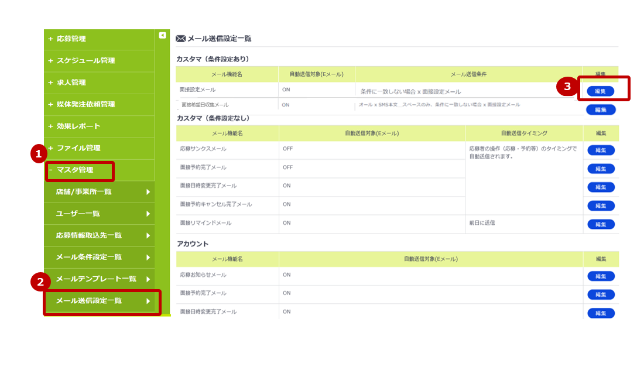
Task: Expand the 応募管理 section
Action: [76, 39]
